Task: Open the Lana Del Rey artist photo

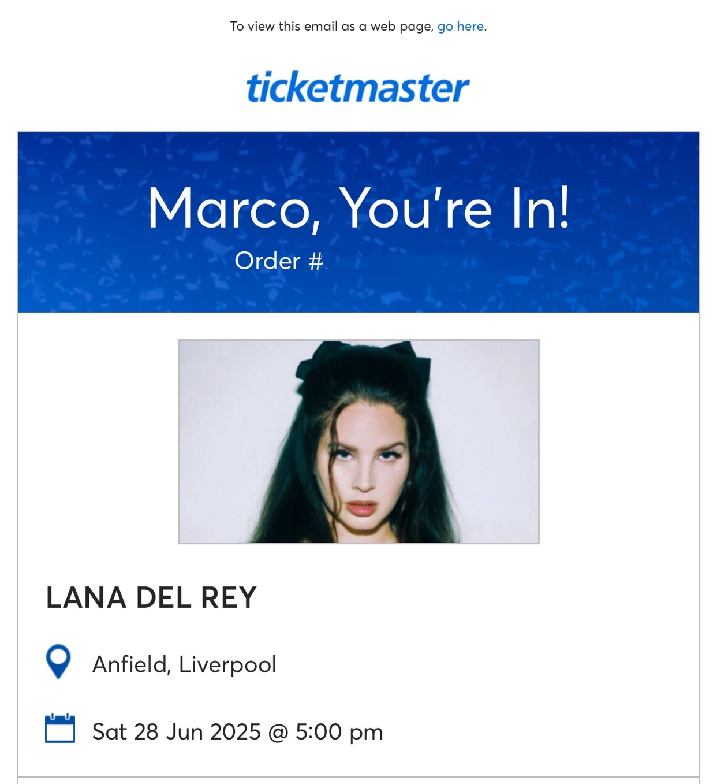Action: coord(358,441)
